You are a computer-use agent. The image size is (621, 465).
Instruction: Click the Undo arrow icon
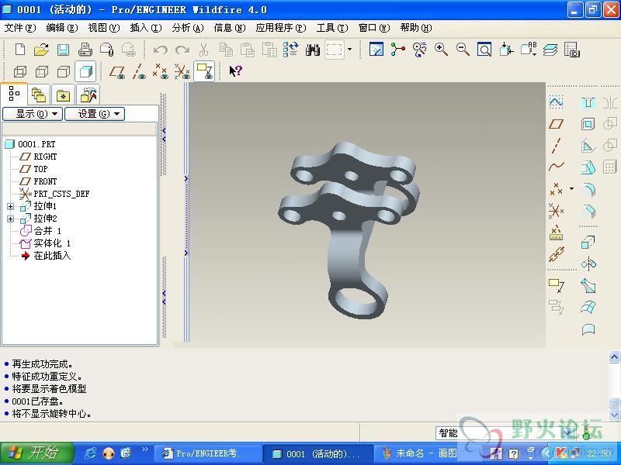pyautogui.click(x=161, y=50)
